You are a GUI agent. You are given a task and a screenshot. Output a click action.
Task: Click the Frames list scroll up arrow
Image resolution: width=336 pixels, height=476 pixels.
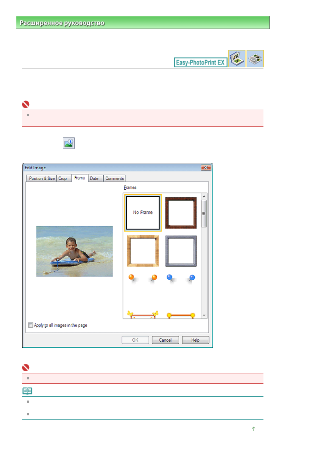click(204, 196)
